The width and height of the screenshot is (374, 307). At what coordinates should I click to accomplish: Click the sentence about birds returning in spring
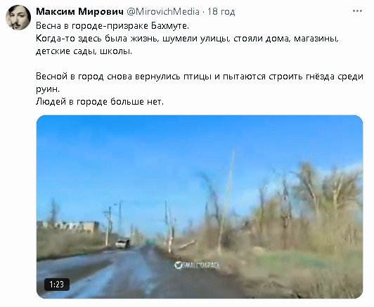(x=200, y=83)
